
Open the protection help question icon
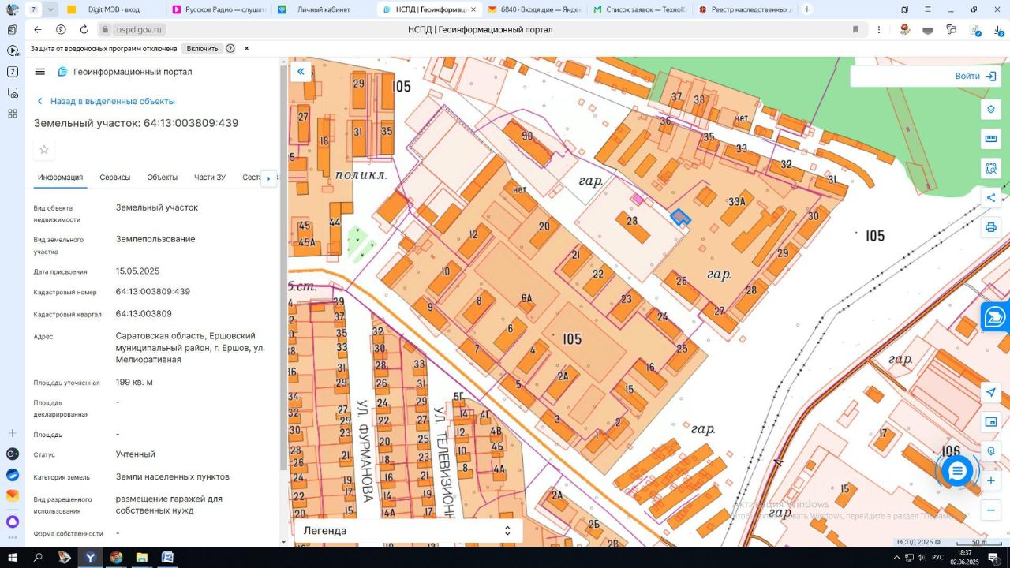230,48
